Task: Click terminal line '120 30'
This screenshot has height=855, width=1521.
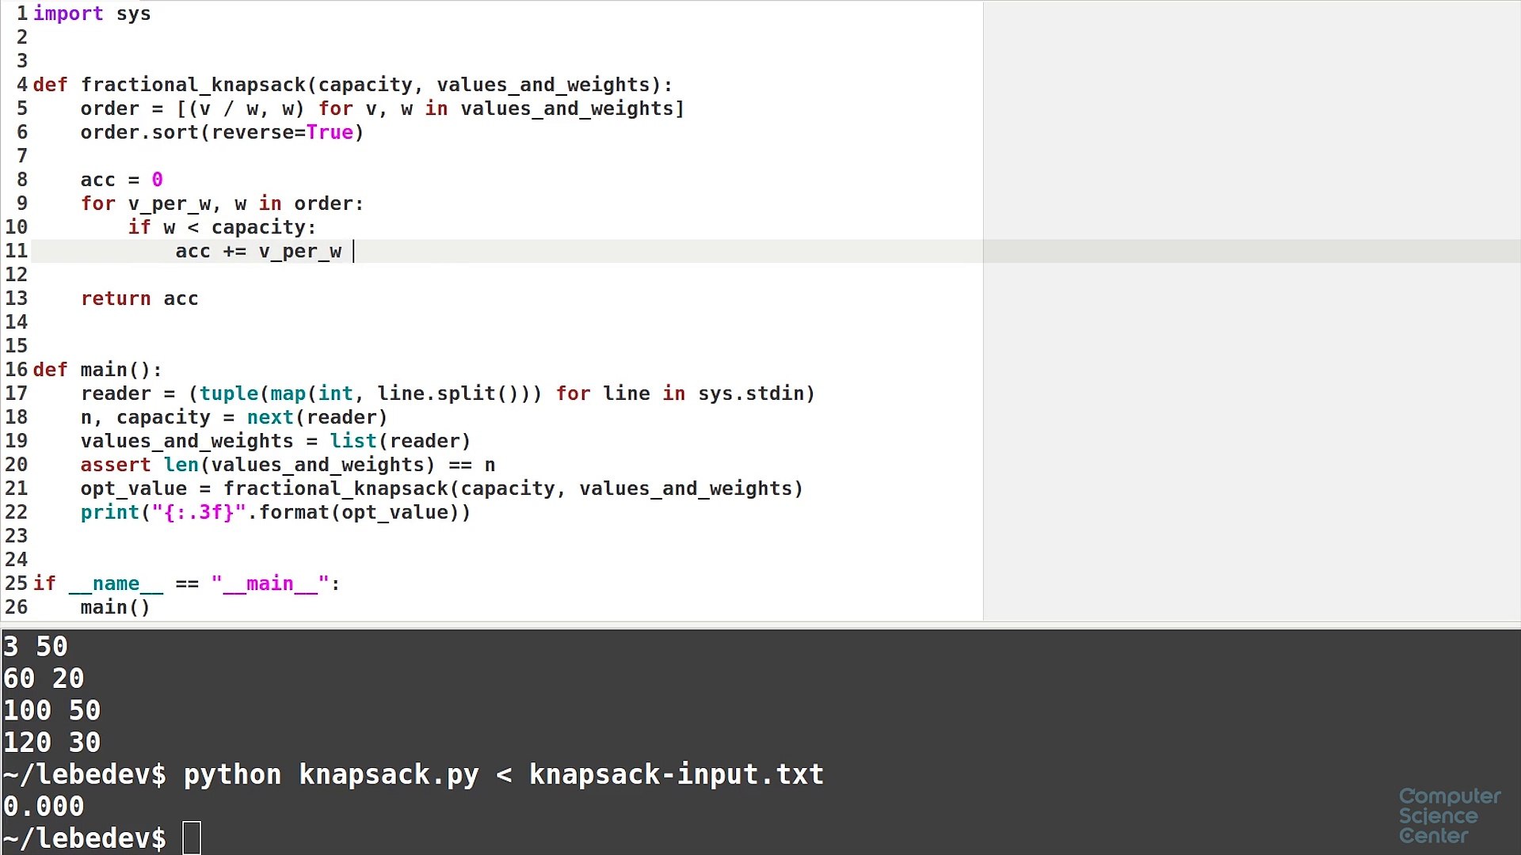Action: (51, 742)
